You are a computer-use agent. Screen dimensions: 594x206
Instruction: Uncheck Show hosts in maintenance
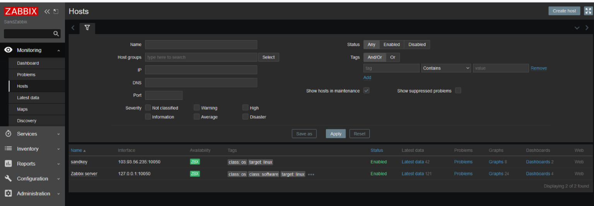tap(366, 91)
